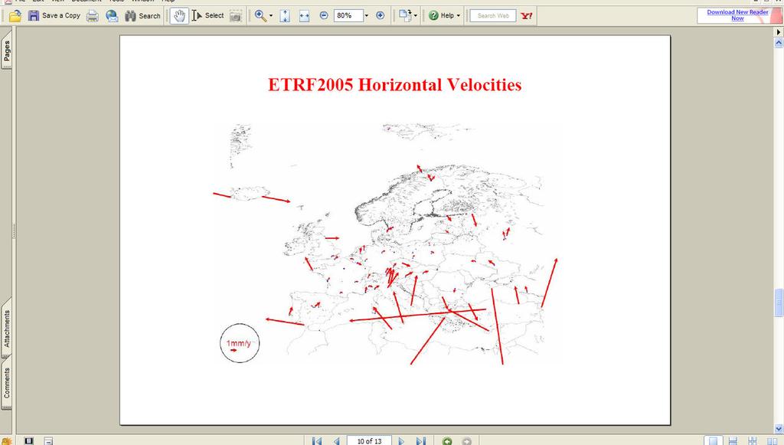Image resolution: width=784 pixels, height=445 pixels.
Task: Activate the Select text tool
Action: [208, 16]
